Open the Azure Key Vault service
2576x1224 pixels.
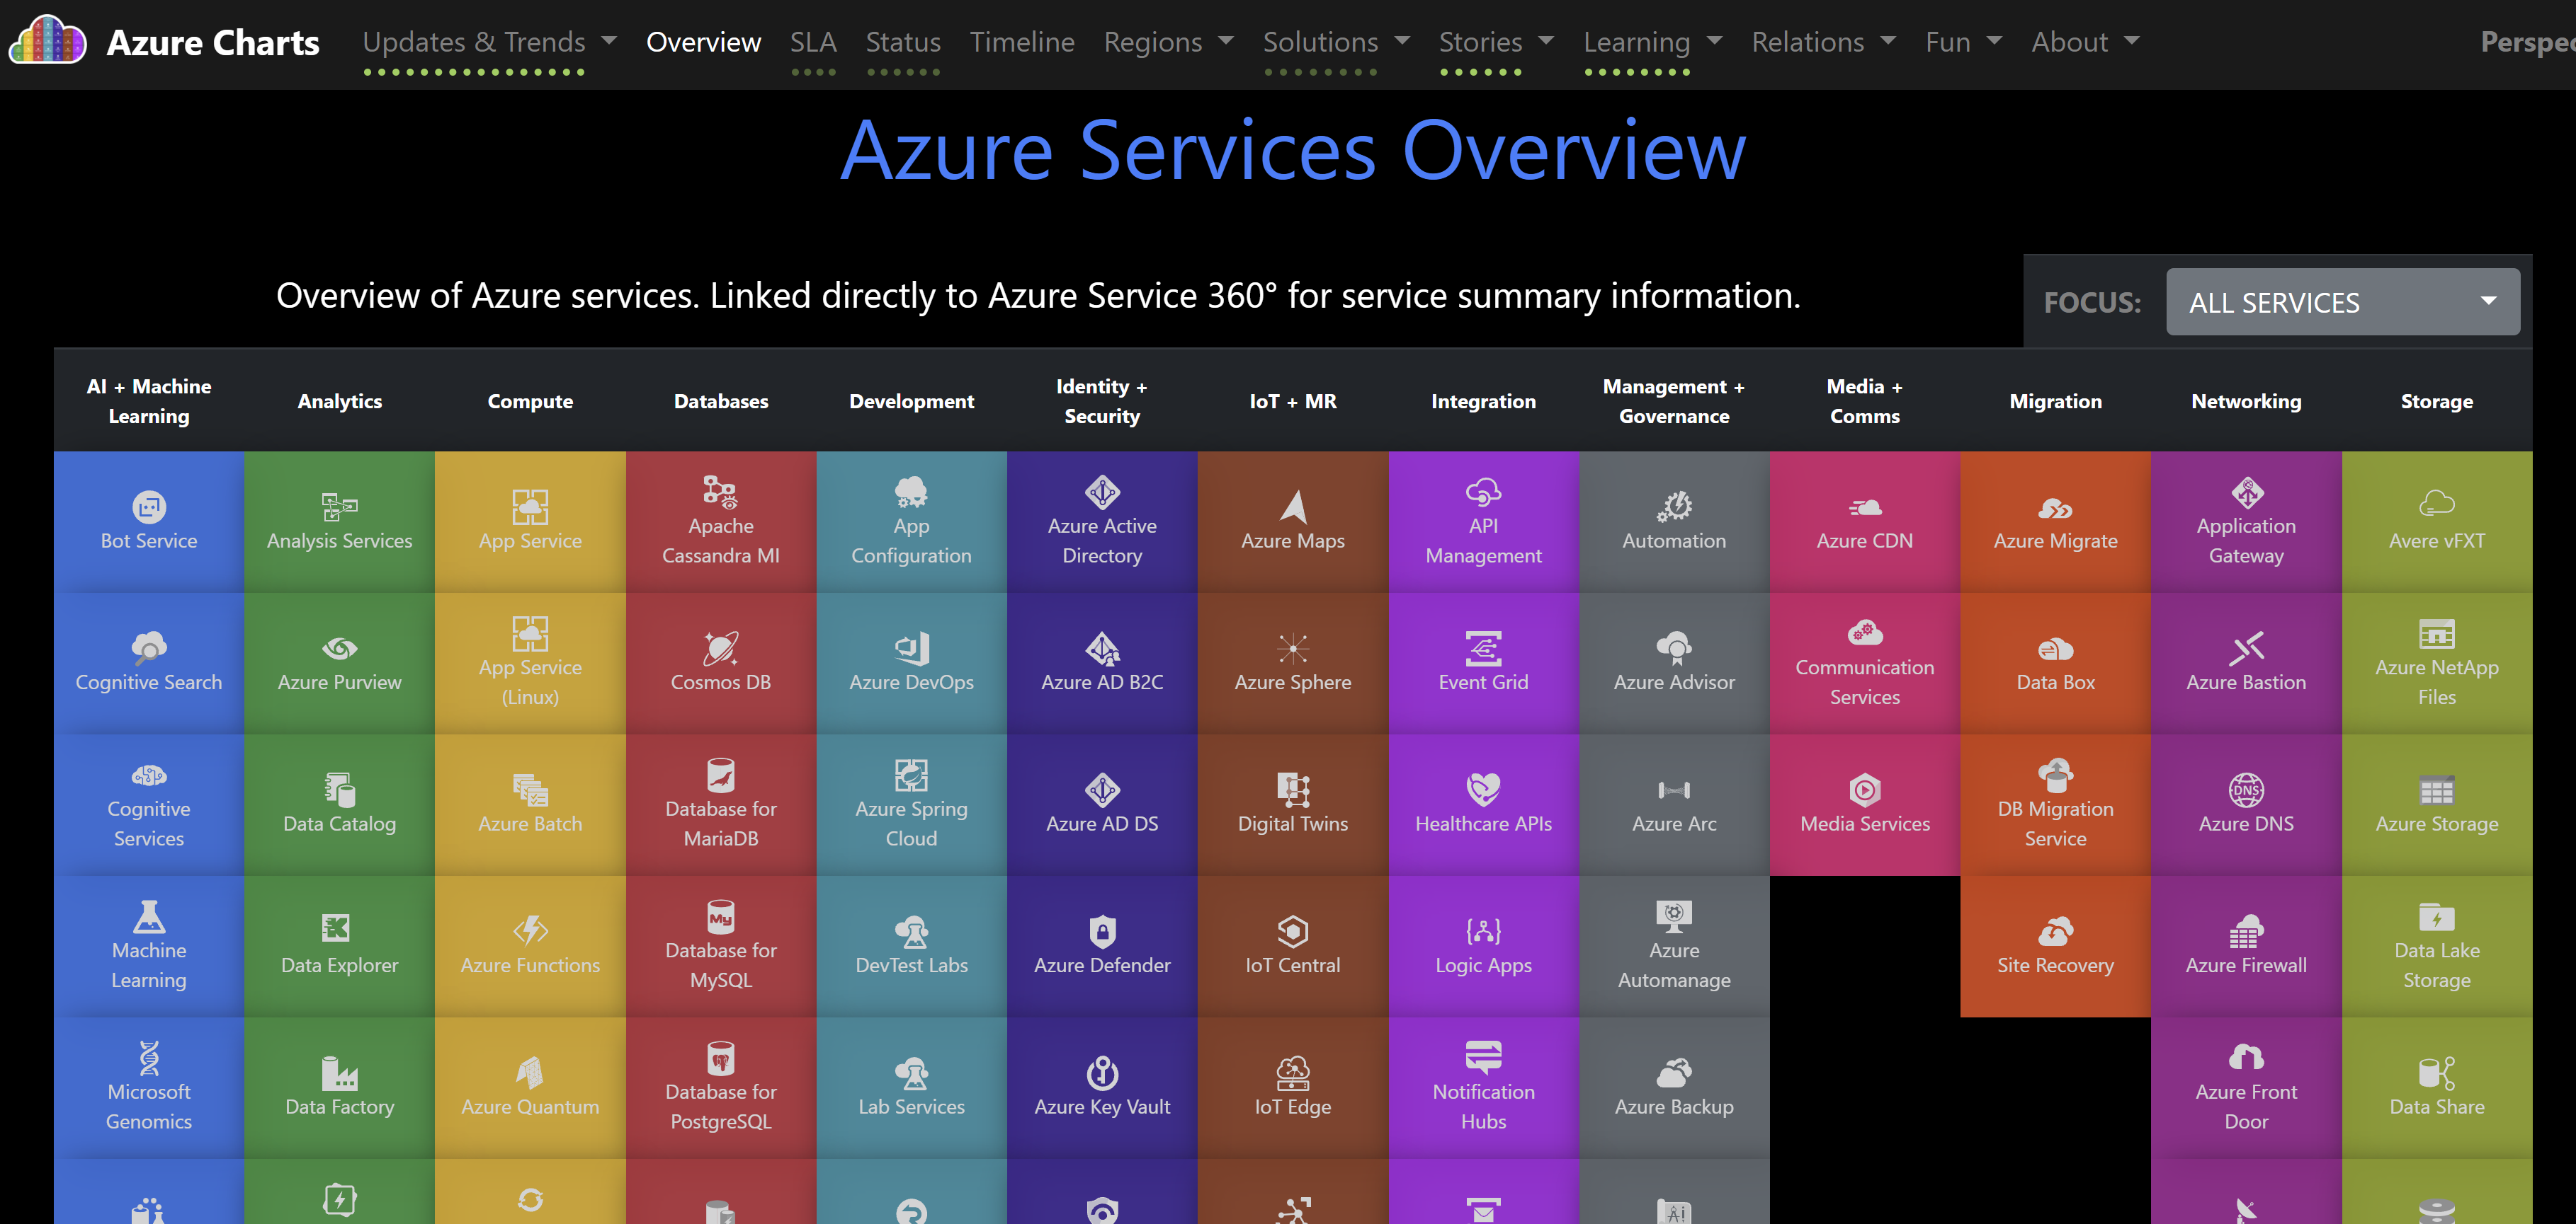(1101, 1085)
